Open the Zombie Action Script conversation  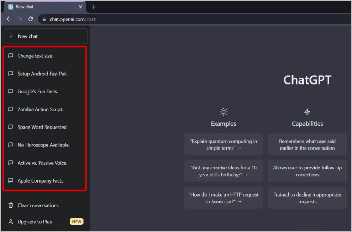(45, 109)
